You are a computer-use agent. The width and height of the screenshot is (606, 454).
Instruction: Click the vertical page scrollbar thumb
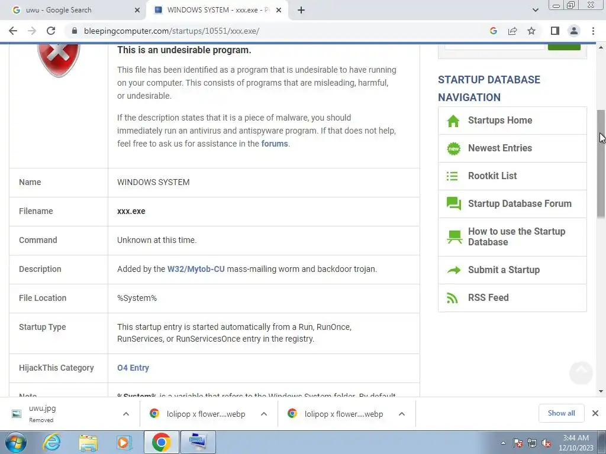[601, 164]
